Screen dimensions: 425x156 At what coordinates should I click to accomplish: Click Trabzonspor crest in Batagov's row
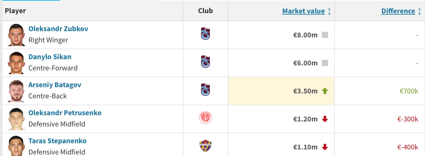pos(205,90)
